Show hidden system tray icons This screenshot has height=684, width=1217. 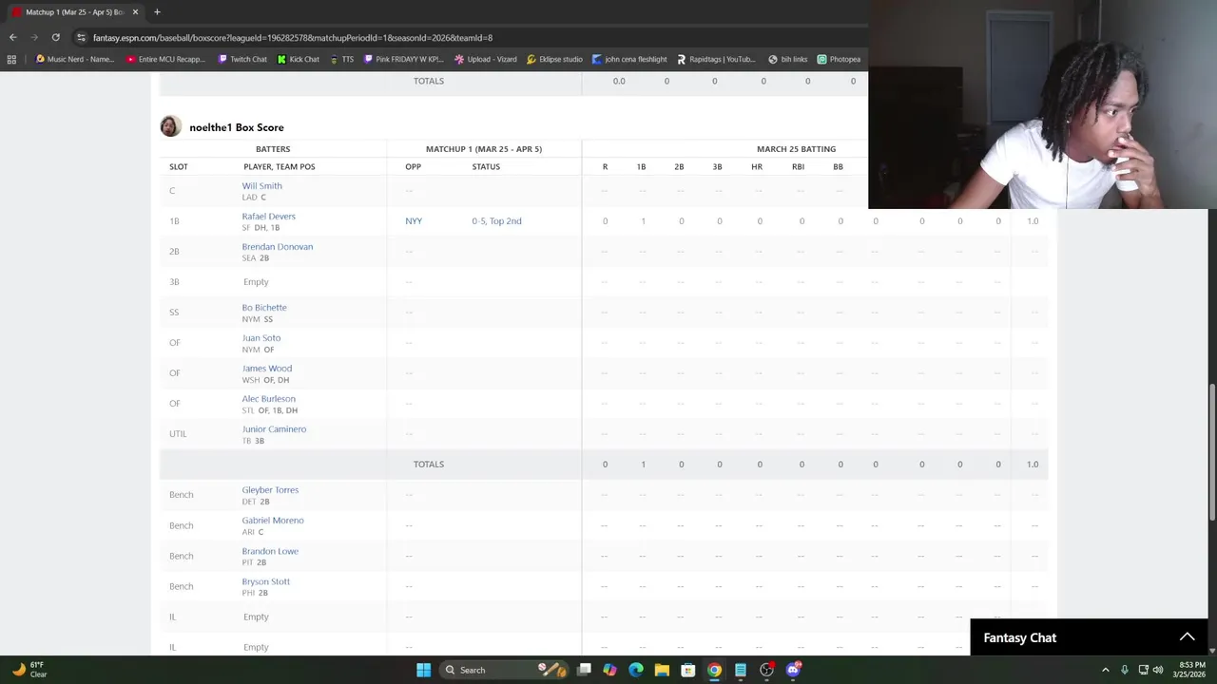click(1106, 670)
